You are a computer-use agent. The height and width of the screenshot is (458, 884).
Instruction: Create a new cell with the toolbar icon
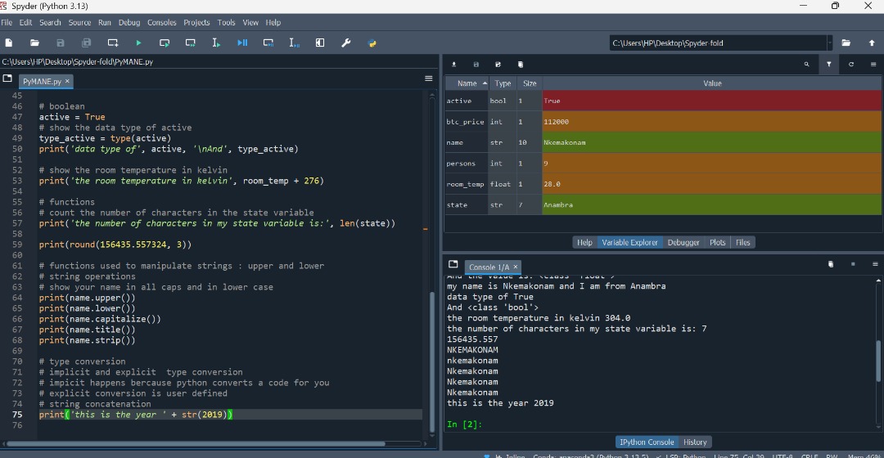click(113, 43)
